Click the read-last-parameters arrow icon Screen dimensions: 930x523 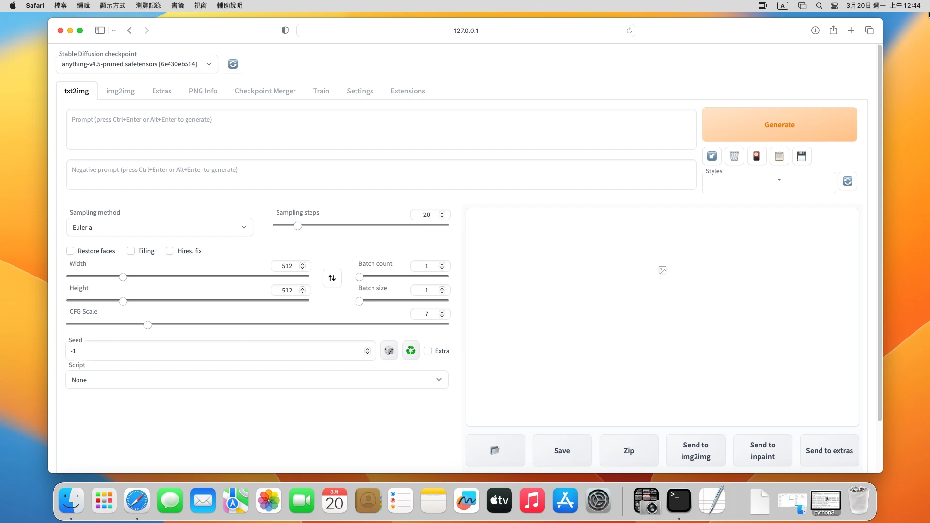tap(712, 156)
